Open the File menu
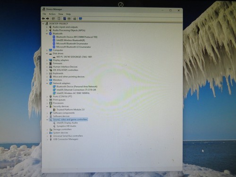The width and height of the screenshot is (236, 177). (x=44, y=14)
